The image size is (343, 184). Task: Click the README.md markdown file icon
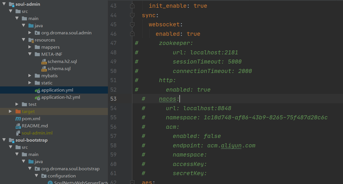pos(18,126)
